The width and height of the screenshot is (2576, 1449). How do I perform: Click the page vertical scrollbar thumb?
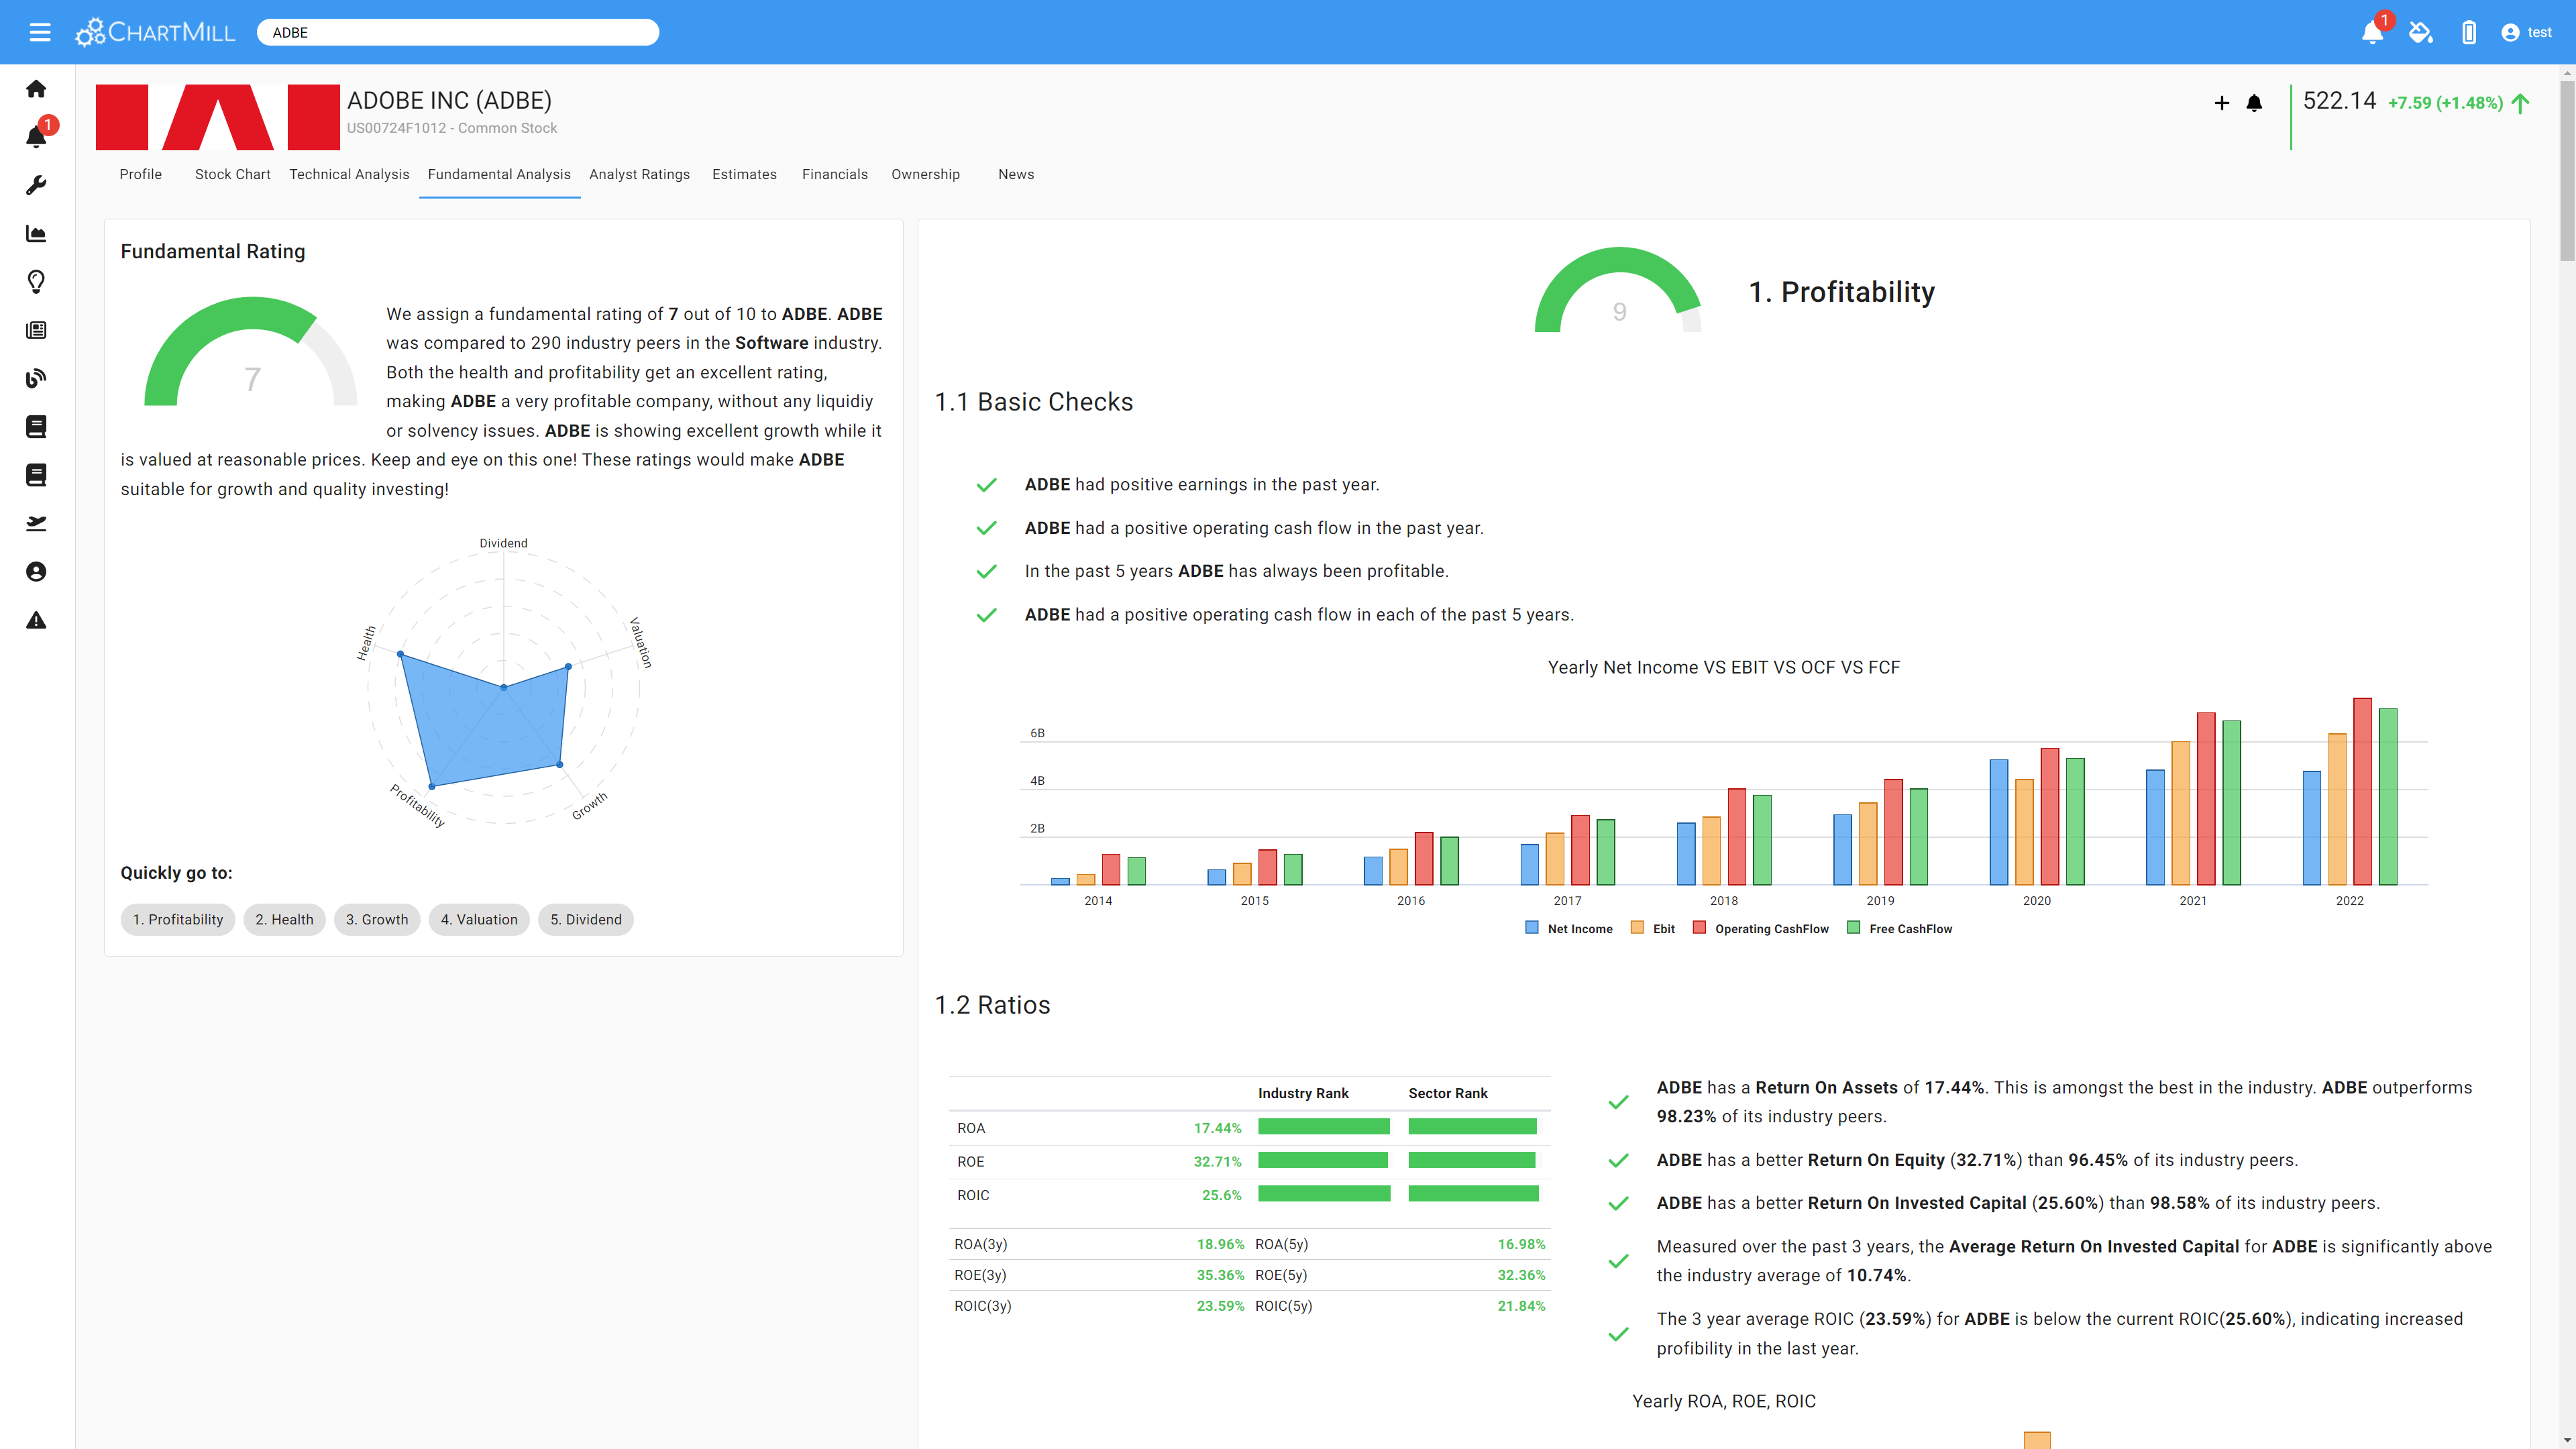click(x=2566, y=170)
